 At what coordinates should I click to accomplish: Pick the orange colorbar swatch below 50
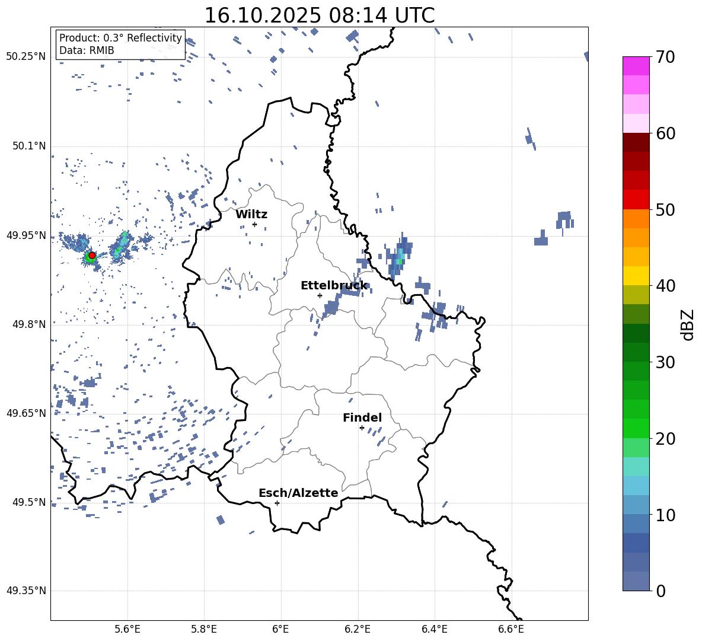tap(636, 218)
